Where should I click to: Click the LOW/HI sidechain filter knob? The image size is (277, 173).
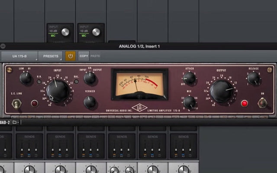tap(26, 78)
